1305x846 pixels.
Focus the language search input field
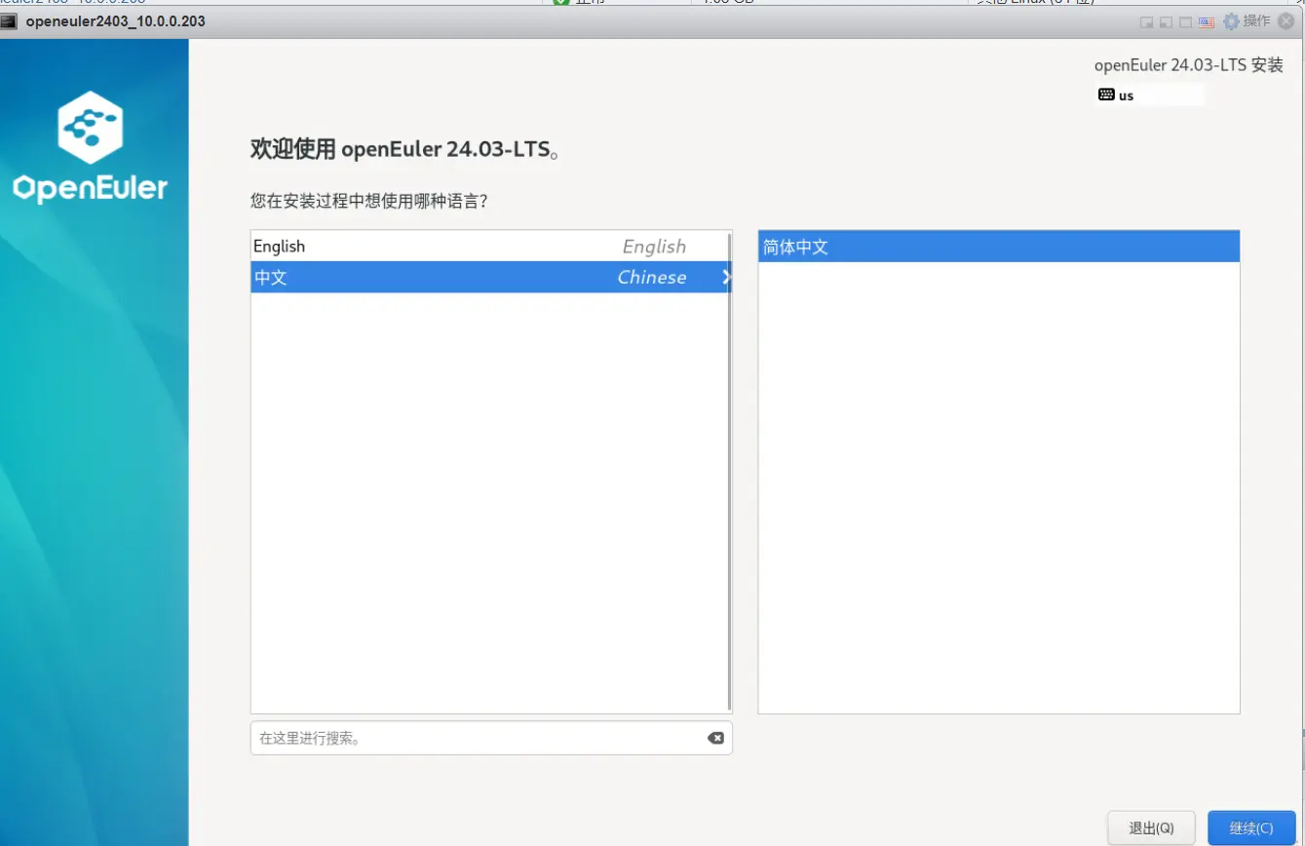pyautogui.click(x=478, y=738)
